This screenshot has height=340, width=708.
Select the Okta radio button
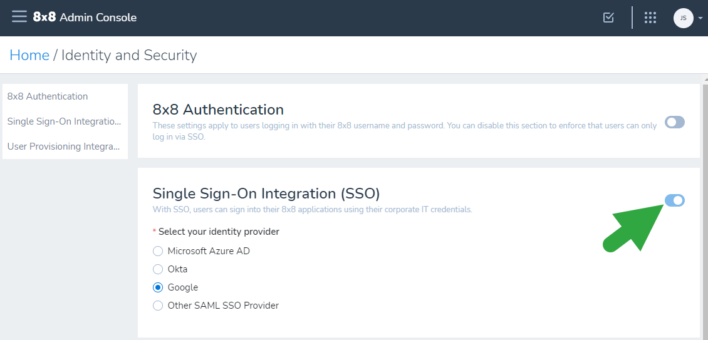(x=158, y=269)
